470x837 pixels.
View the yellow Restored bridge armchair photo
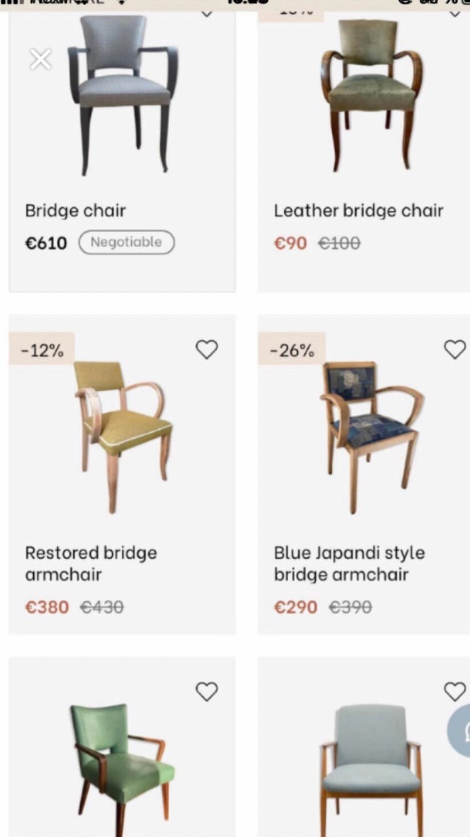pos(123,436)
